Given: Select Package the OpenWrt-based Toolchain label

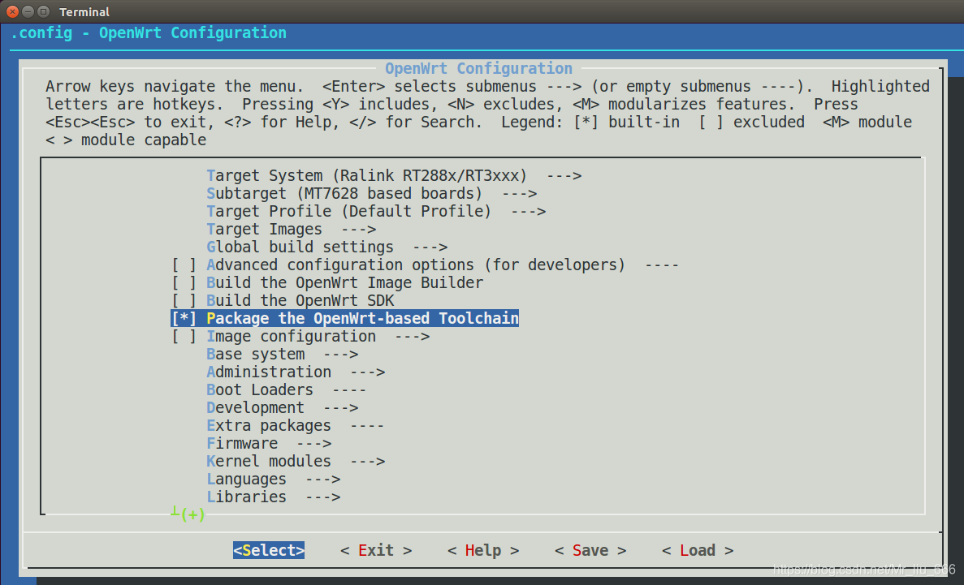Looking at the screenshot, I should tap(363, 318).
